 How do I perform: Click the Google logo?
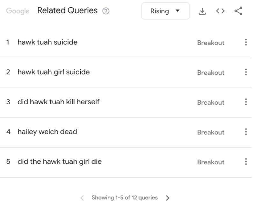point(18,11)
